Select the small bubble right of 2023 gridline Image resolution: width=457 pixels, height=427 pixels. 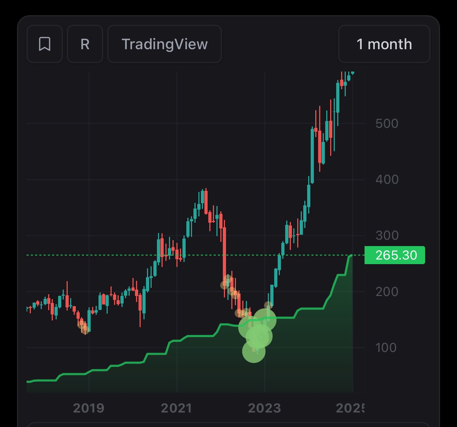pyautogui.click(x=269, y=305)
